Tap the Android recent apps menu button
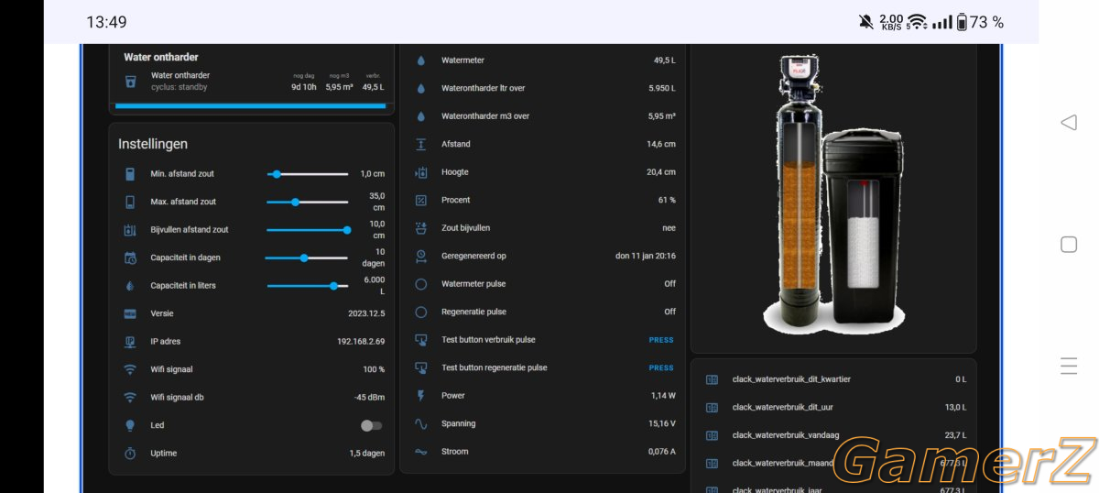 click(x=1068, y=367)
